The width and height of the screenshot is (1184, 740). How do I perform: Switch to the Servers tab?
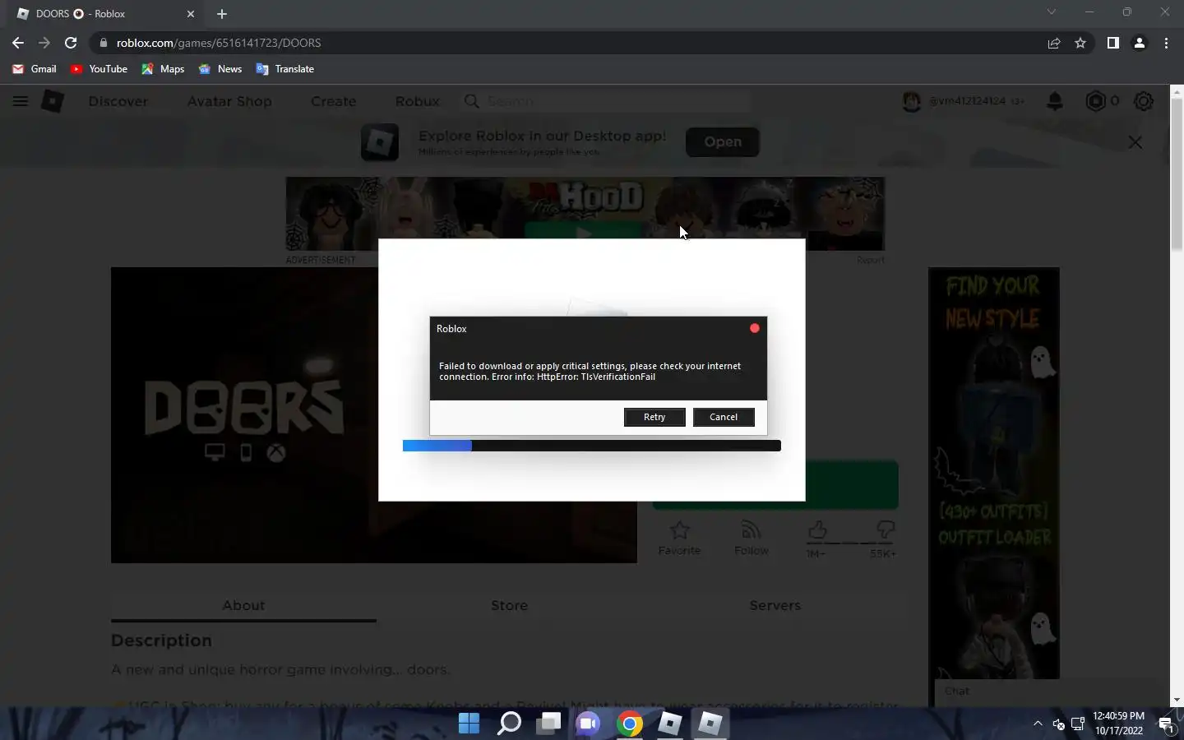coord(775,605)
